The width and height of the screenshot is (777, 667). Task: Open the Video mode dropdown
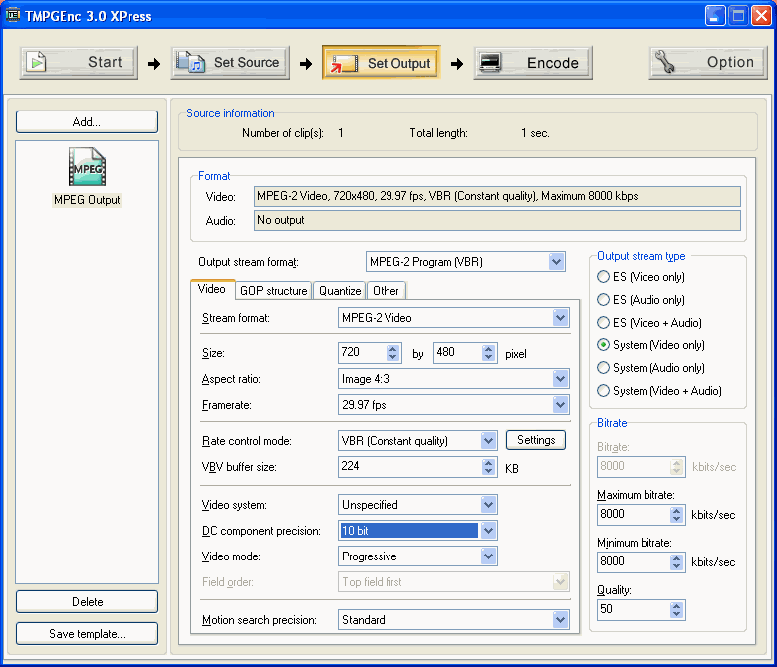[488, 556]
